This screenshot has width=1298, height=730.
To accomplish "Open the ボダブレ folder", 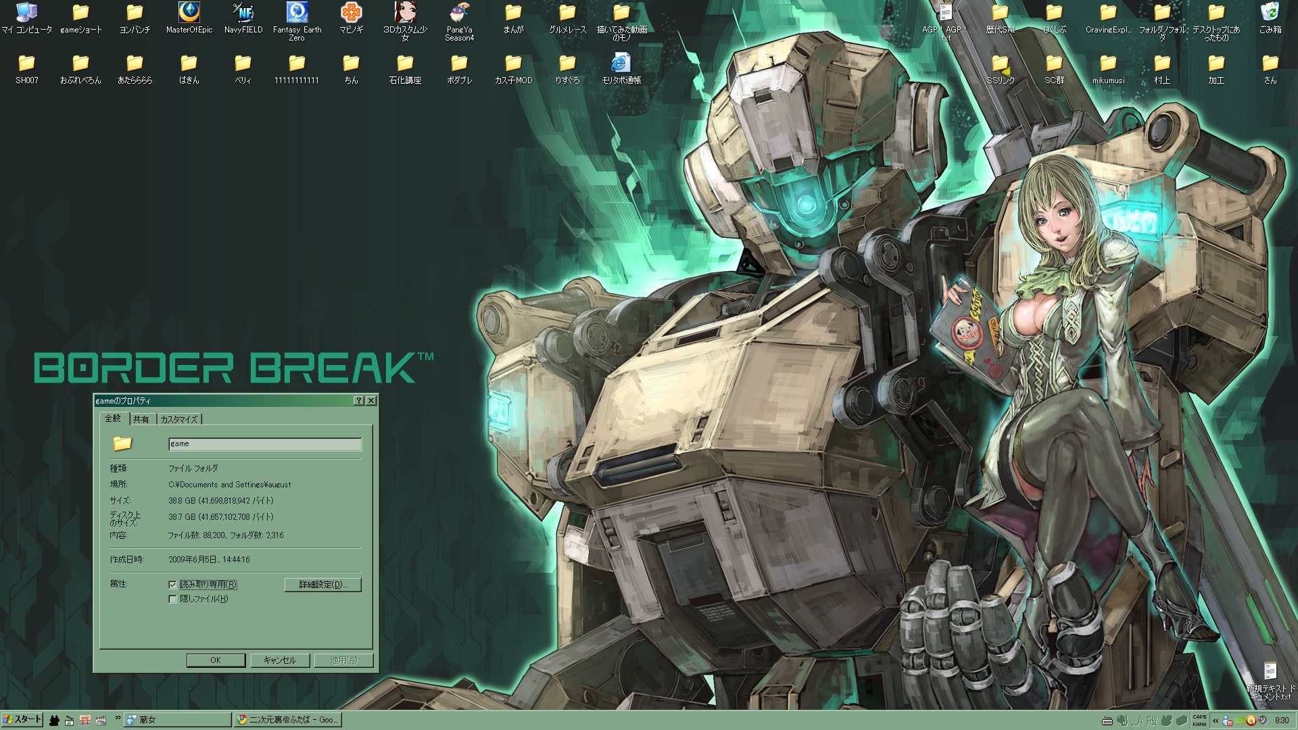I will click(460, 69).
